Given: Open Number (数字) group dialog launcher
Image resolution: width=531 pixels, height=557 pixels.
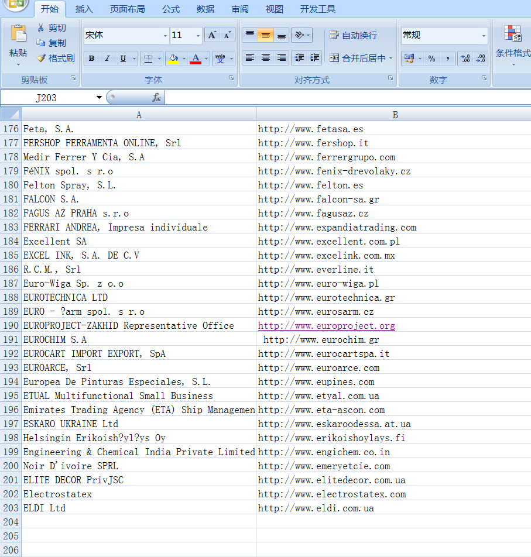Looking at the screenshot, I should tap(484, 78).
